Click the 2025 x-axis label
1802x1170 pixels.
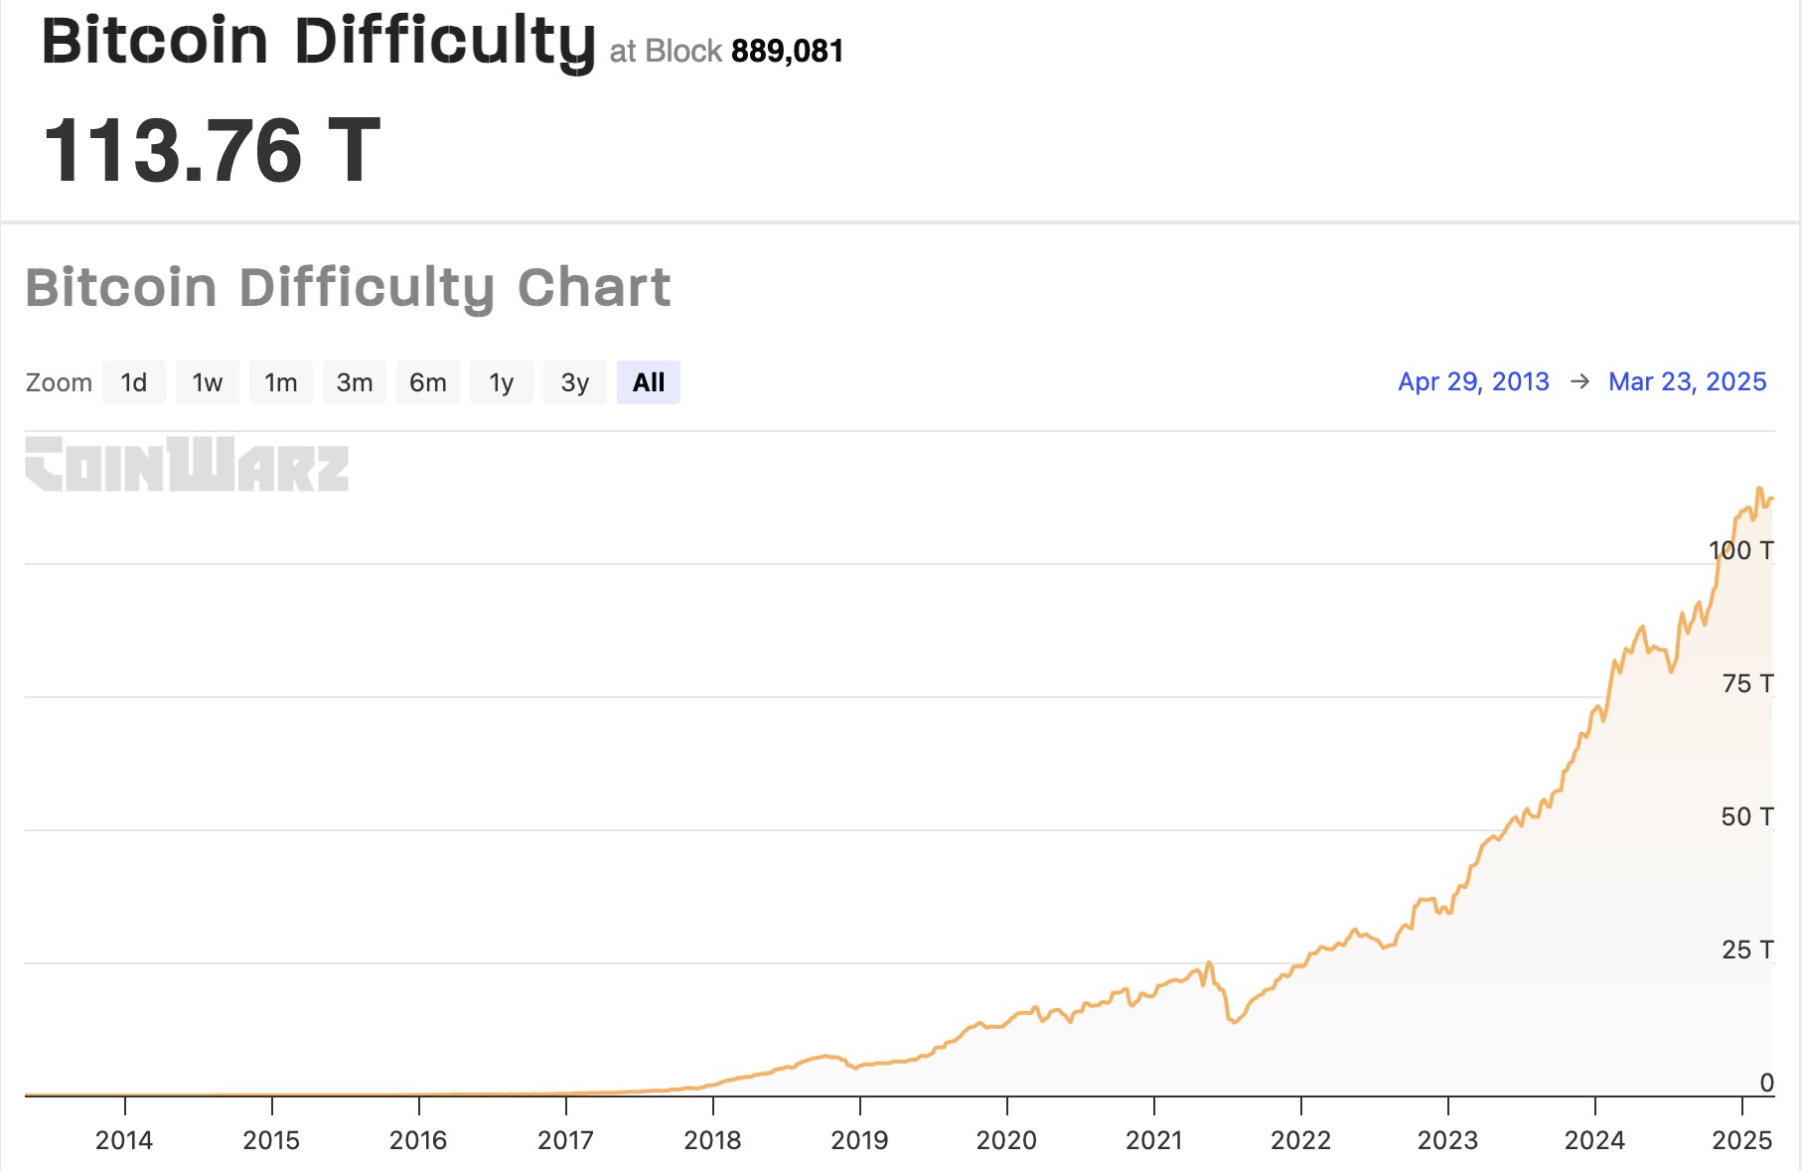coord(1741,1139)
